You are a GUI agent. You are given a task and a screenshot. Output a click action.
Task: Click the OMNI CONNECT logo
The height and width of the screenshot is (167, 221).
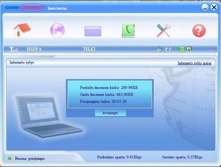click(25, 8)
